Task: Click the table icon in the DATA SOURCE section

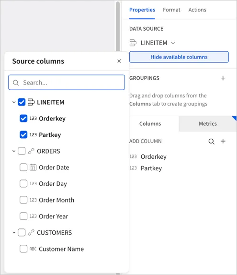Action: click(x=133, y=43)
